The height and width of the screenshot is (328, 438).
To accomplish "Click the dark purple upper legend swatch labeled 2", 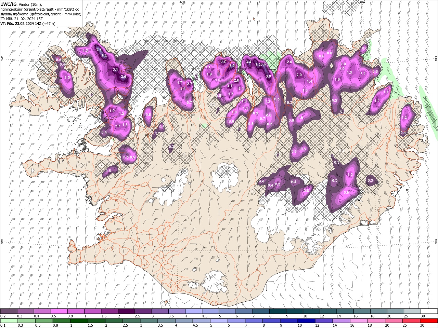I will [126, 311].
